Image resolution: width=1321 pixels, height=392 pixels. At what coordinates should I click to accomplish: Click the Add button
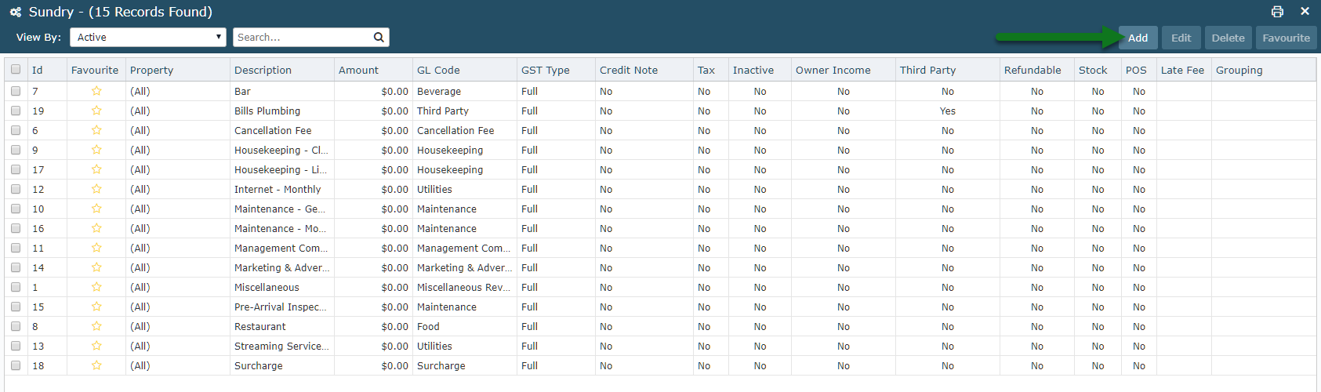(1138, 38)
